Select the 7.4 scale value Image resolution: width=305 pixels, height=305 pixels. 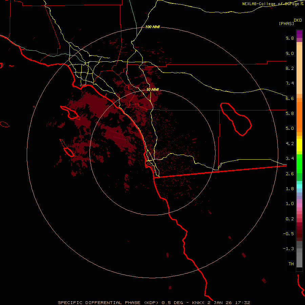coord(290,83)
